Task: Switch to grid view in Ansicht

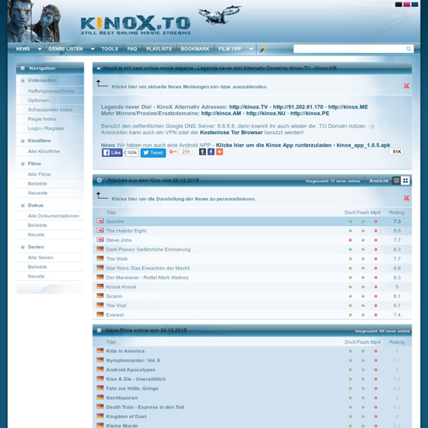Action: click(405, 181)
